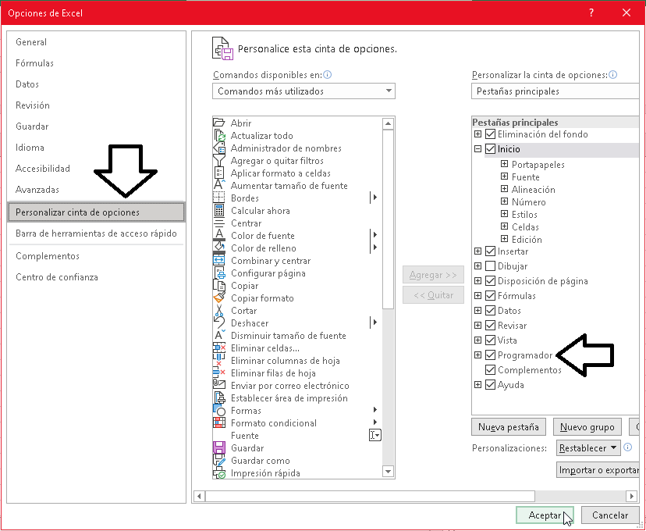The height and width of the screenshot is (531, 646).
Task: Click the Calcular ahora calculator icon
Action: pyautogui.click(x=219, y=210)
